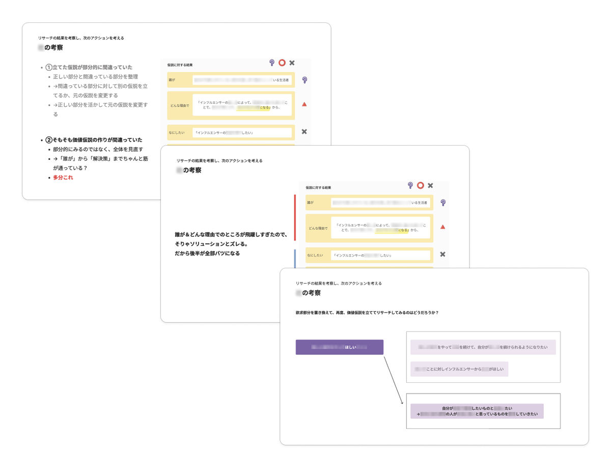Click the dark purple ほしい box
This screenshot has height=474, width=611.
click(340, 347)
